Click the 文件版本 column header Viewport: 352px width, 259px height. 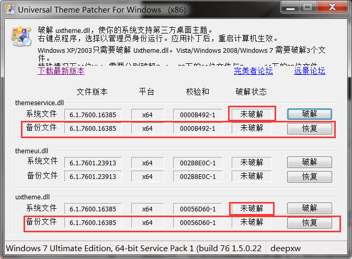pyautogui.click(x=92, y=92)
